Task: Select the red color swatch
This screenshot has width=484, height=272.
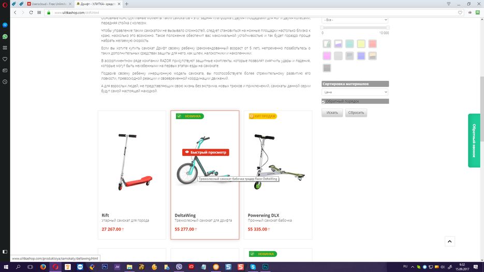Action: pos(372,44)
